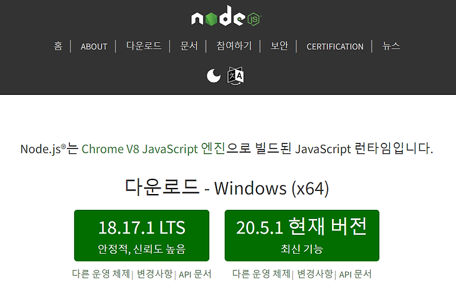Toggle dark mode with moon icon
The image size is (456, 295).
coord(214,76)
